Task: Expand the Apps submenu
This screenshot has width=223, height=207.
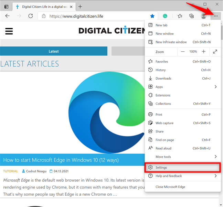Action: (x=183, y=87)
